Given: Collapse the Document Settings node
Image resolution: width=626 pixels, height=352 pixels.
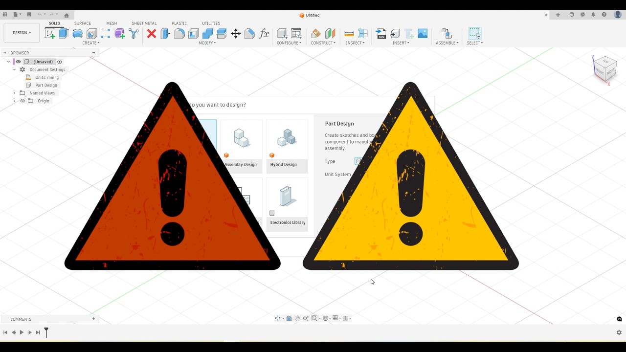Looking at the screenshot, I should [x=14, y=69].
